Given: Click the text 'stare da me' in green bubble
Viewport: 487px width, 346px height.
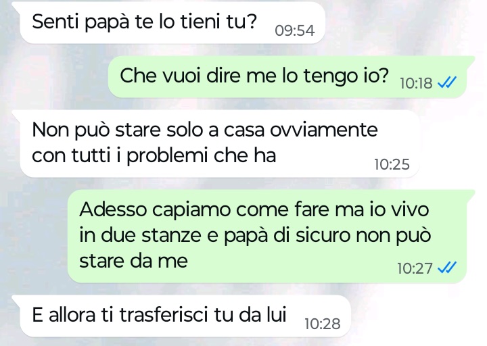Looking at the screenshot, I should point(133,261).
